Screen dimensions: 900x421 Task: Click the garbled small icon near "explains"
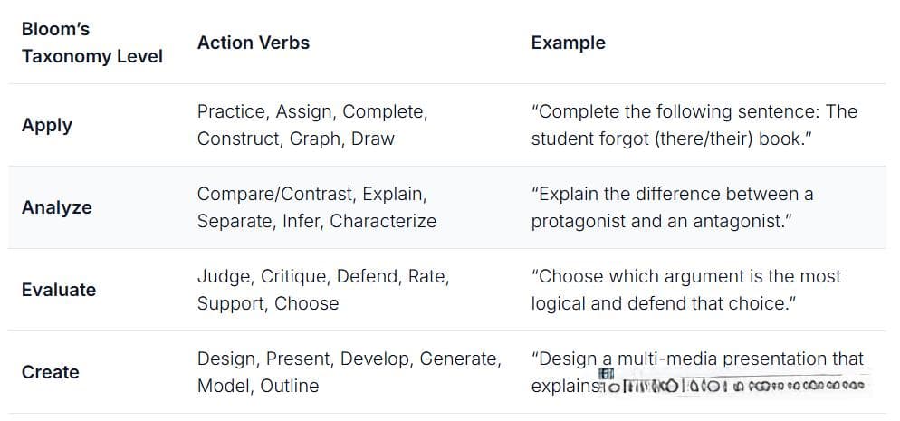pyautogui.click(x=606, y=374)
